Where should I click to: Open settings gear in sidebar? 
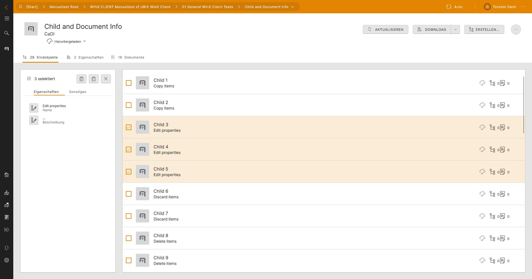pos(7,260)
